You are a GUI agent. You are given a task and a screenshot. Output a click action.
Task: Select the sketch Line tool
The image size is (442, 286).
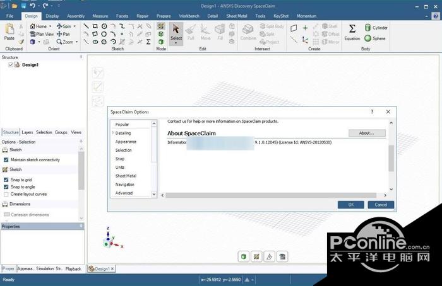(86, 26)
